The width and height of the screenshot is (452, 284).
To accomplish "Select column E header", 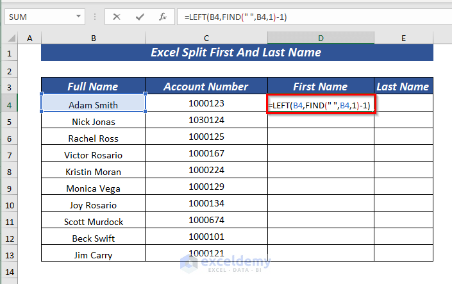I will (x=403, y=38).
